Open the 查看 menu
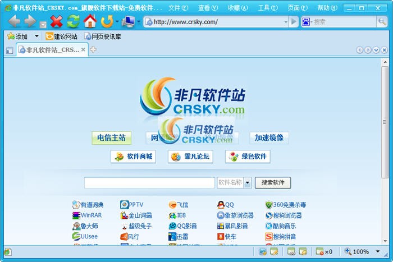The height and width of the screenshot is (262, 393). [x=208, y=8]
